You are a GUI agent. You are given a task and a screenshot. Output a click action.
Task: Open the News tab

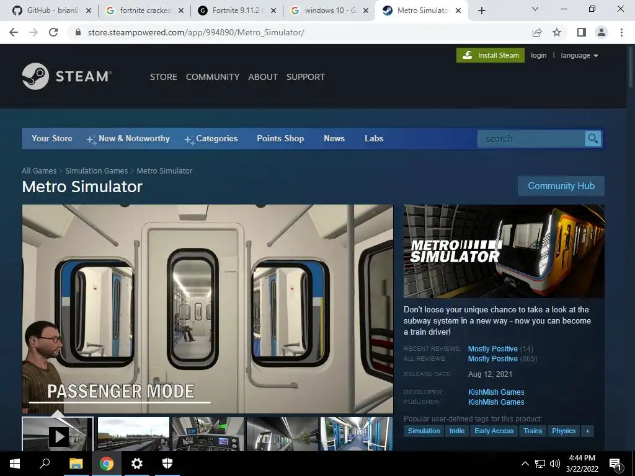point(334,138)
